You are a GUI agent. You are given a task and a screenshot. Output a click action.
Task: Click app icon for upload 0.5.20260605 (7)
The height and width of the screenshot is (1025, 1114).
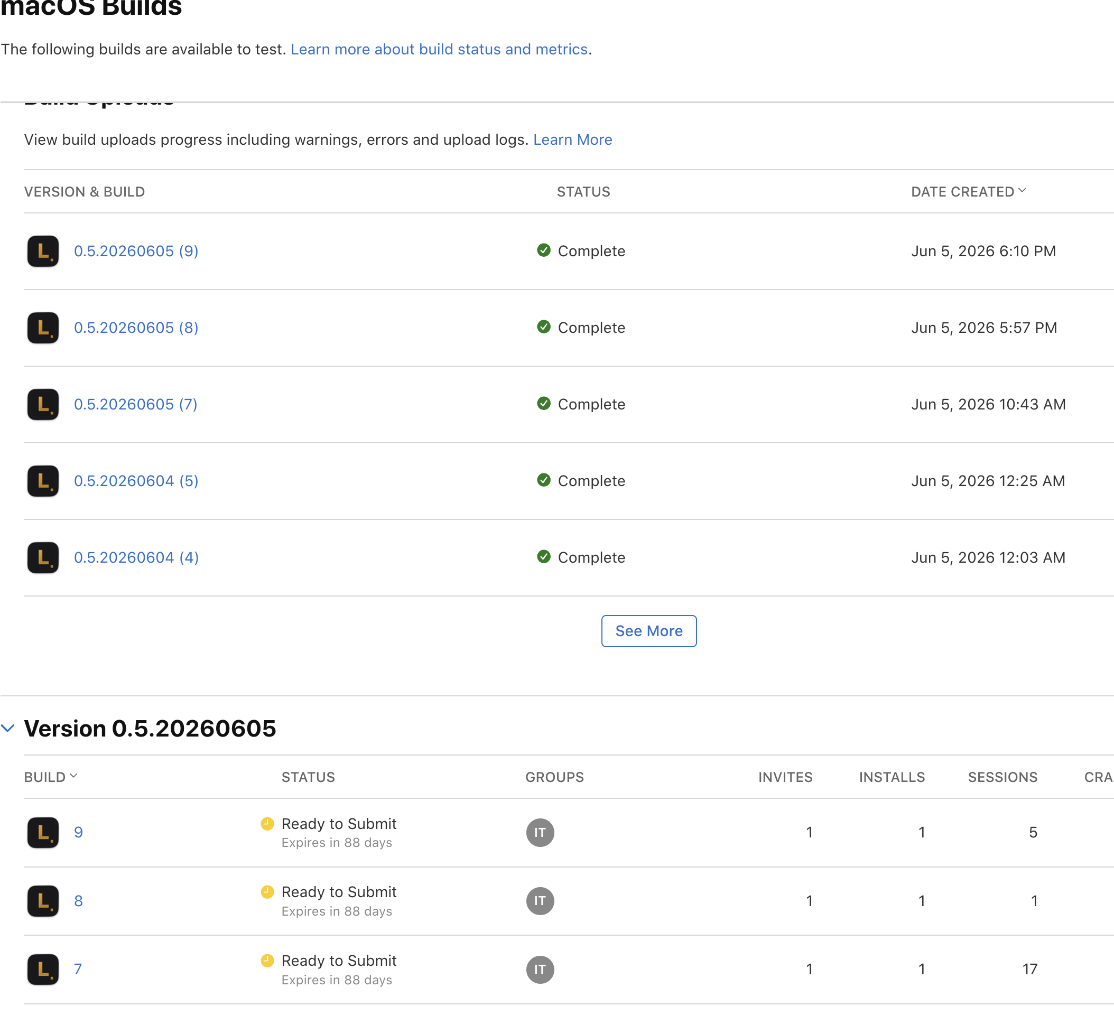[43, 404]
